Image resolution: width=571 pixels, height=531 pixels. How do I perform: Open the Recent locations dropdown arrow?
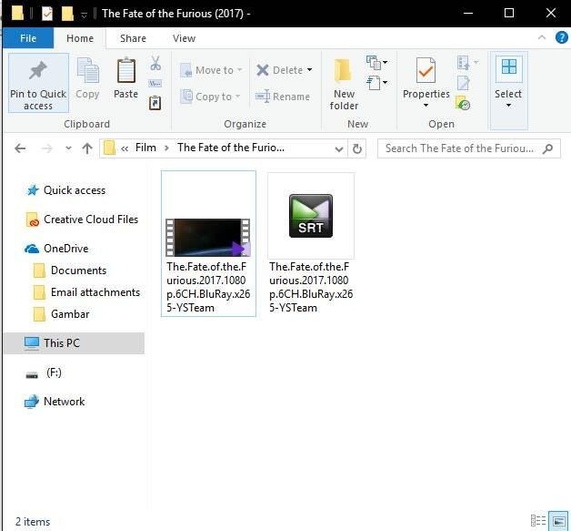[x=68, y=148]
